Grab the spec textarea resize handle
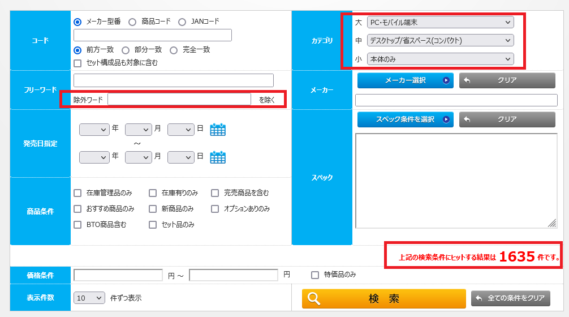The image size is (569, 317). (x=552, y=224)
